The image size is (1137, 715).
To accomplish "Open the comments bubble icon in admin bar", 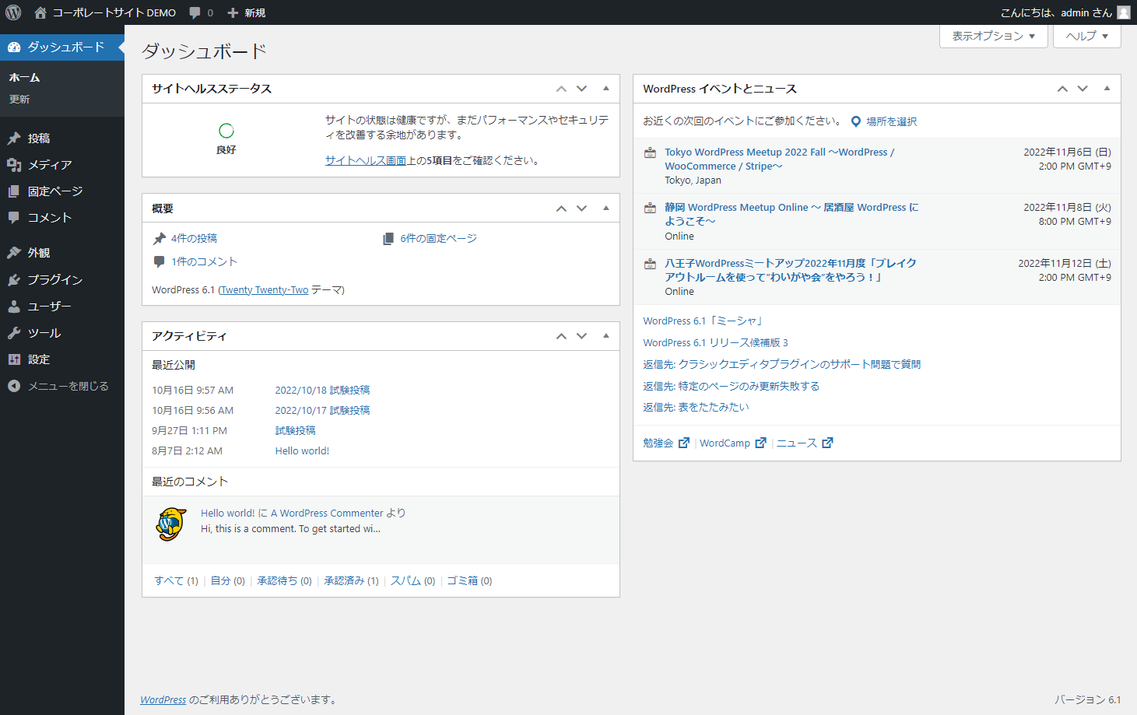I will 195,12.
